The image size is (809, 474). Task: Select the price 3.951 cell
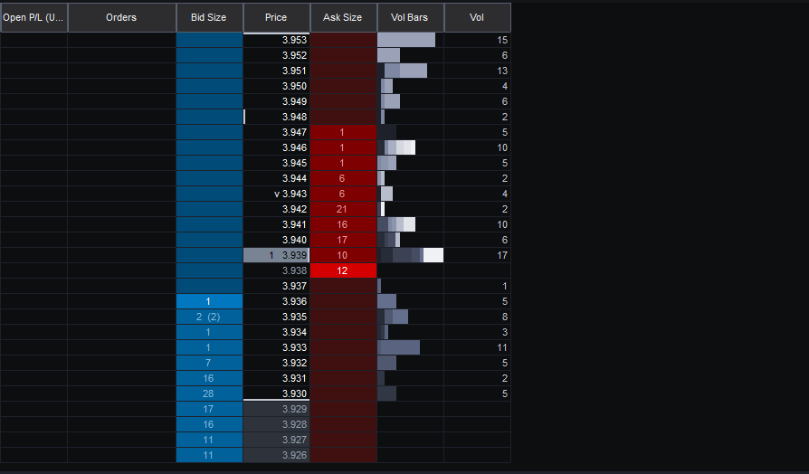277,71
